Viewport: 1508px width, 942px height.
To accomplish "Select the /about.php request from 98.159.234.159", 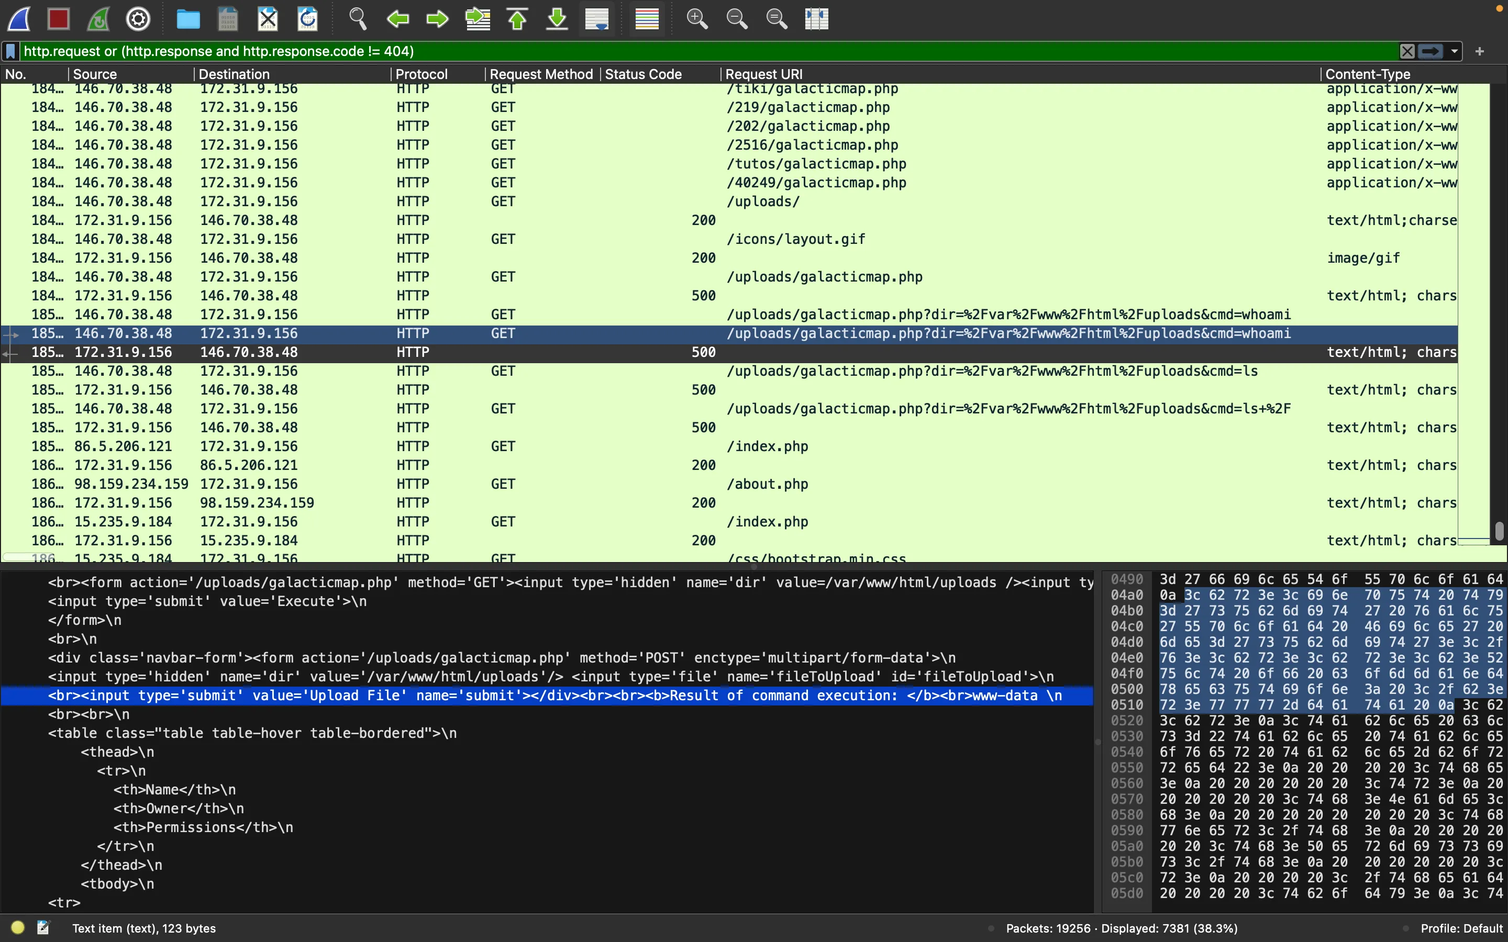I will tap(729, 484).
